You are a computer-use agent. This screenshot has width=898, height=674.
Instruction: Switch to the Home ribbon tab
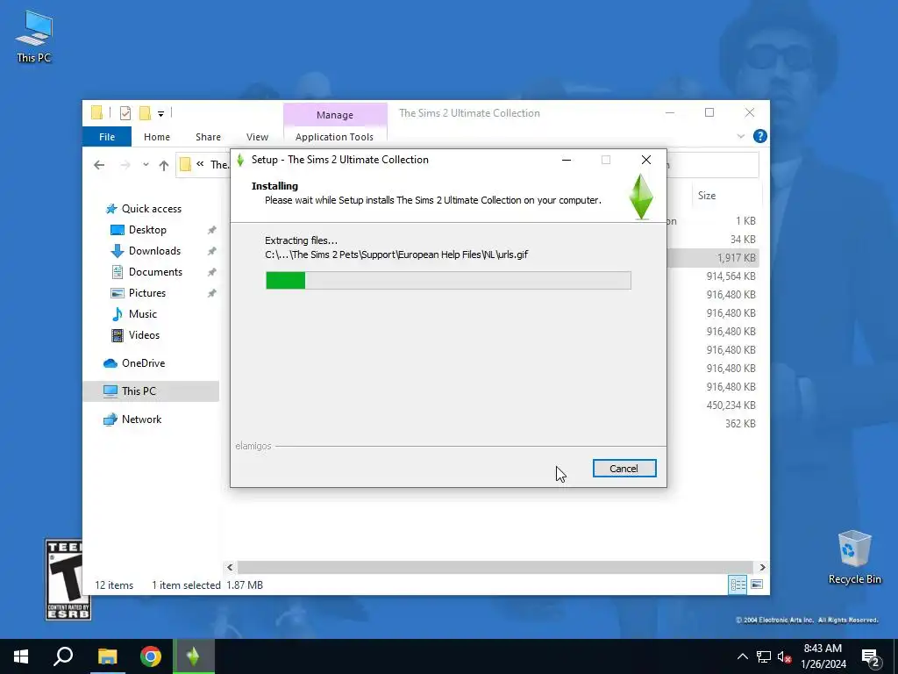157,137
